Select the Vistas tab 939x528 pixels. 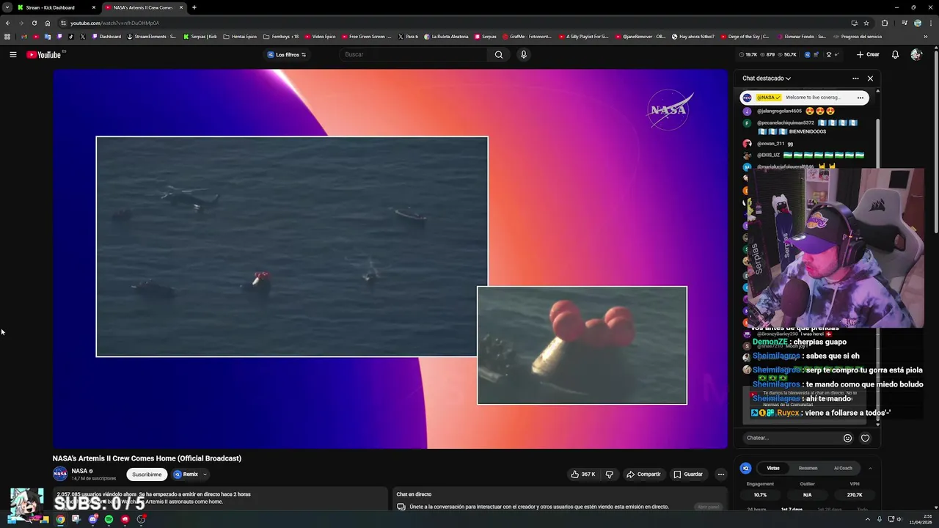pos(773,468)
